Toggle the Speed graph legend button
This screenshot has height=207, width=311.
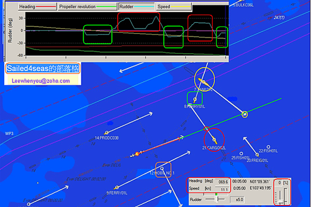pos(174,7)
